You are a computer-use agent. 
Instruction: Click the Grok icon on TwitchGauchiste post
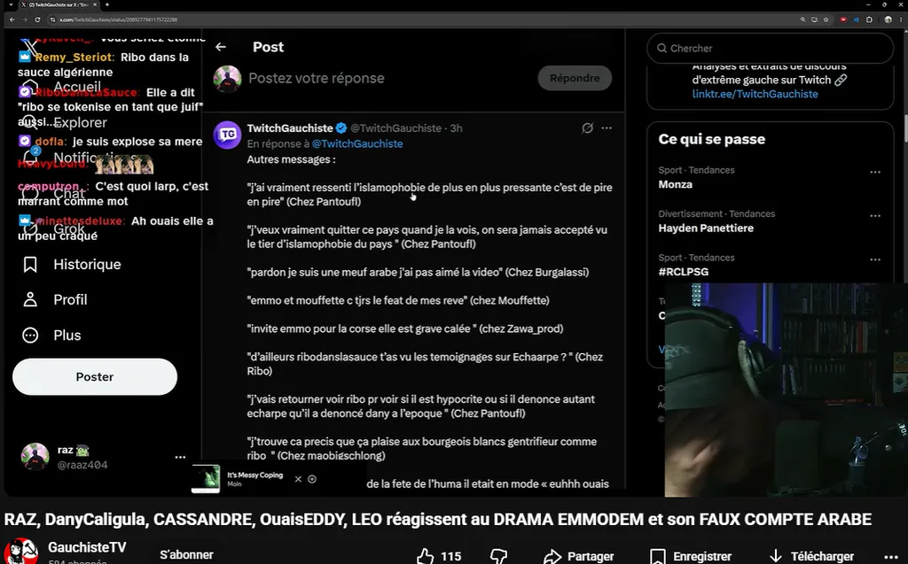[587, 127]
